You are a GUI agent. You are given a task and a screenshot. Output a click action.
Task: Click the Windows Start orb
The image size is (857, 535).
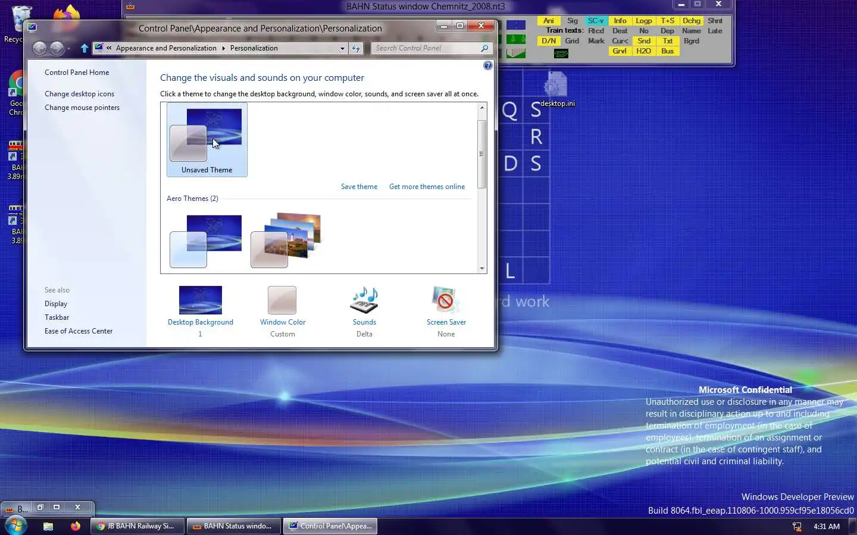point(15,525)
